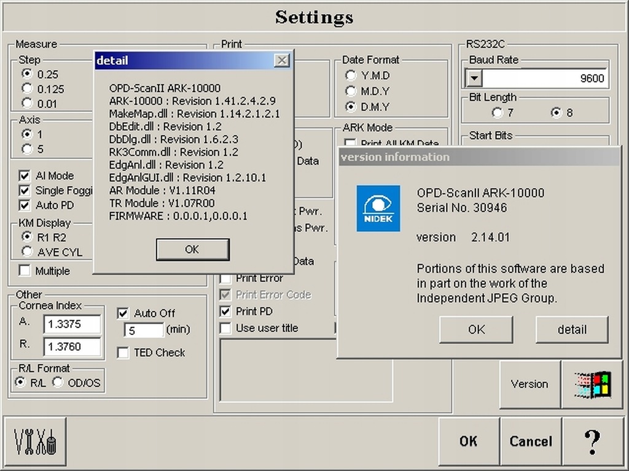
Task: Click the user title text area
Action: pos(306,370)
